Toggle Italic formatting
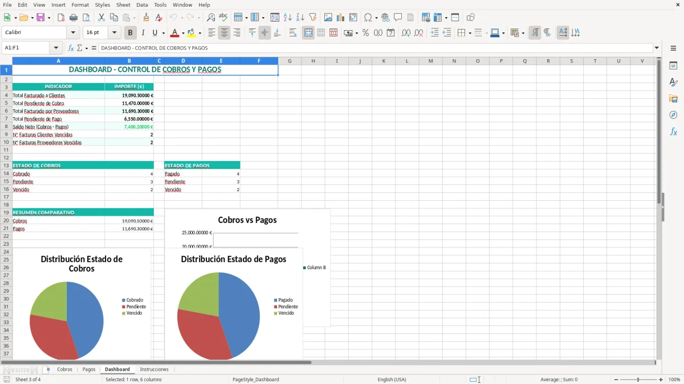The height and width of the screenshot is (384, 684). (x=143, y=33)
